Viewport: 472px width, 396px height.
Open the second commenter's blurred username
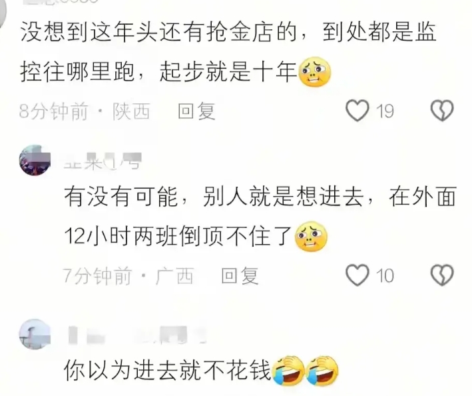[103, 161]
